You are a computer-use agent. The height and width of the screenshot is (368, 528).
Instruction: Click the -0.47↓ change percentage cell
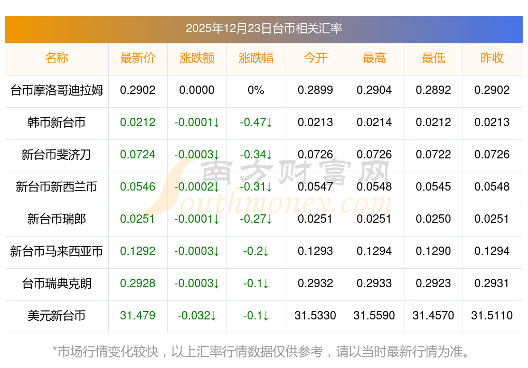click(256, 122)
